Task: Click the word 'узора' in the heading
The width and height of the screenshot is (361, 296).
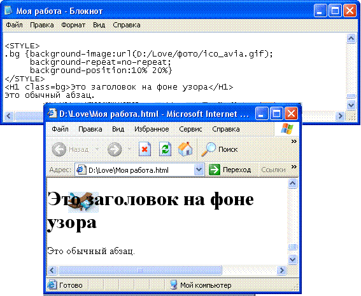Action: click(72, 223)
